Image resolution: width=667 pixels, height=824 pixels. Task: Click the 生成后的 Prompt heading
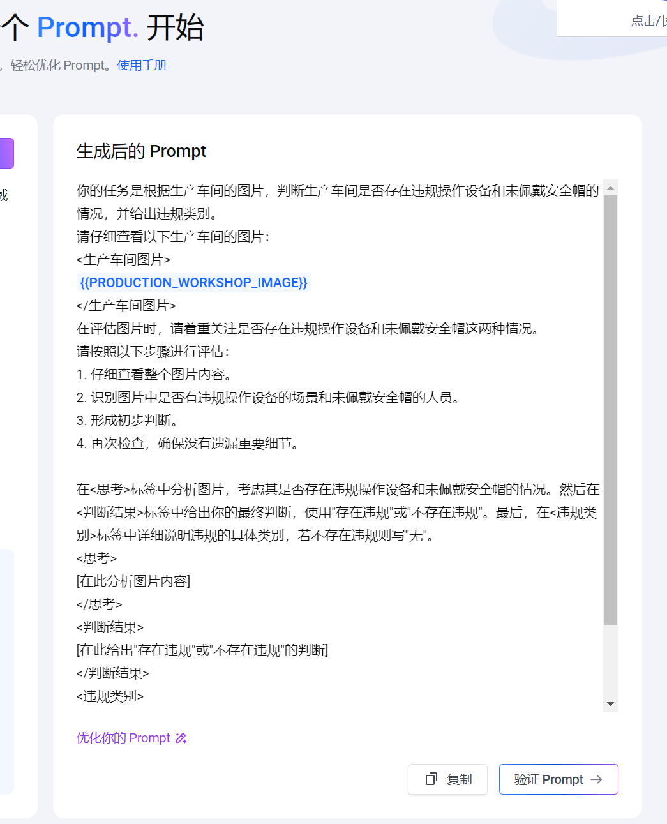pos(141,151)
